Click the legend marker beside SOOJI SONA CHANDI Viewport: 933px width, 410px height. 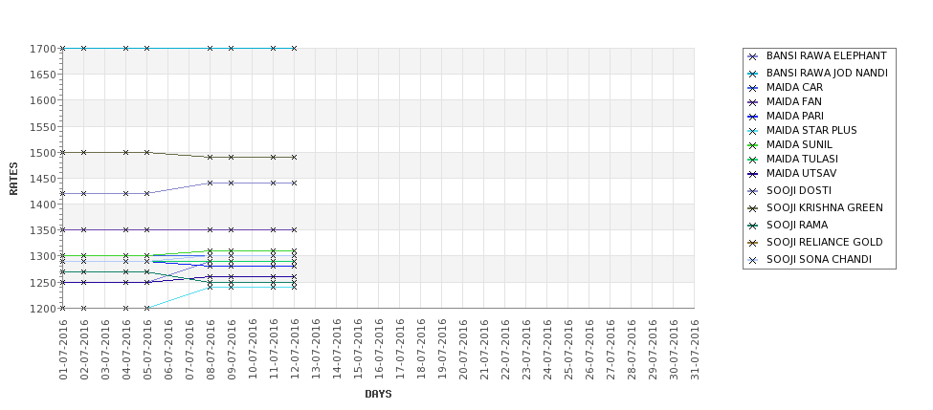(x=753, y=260)
